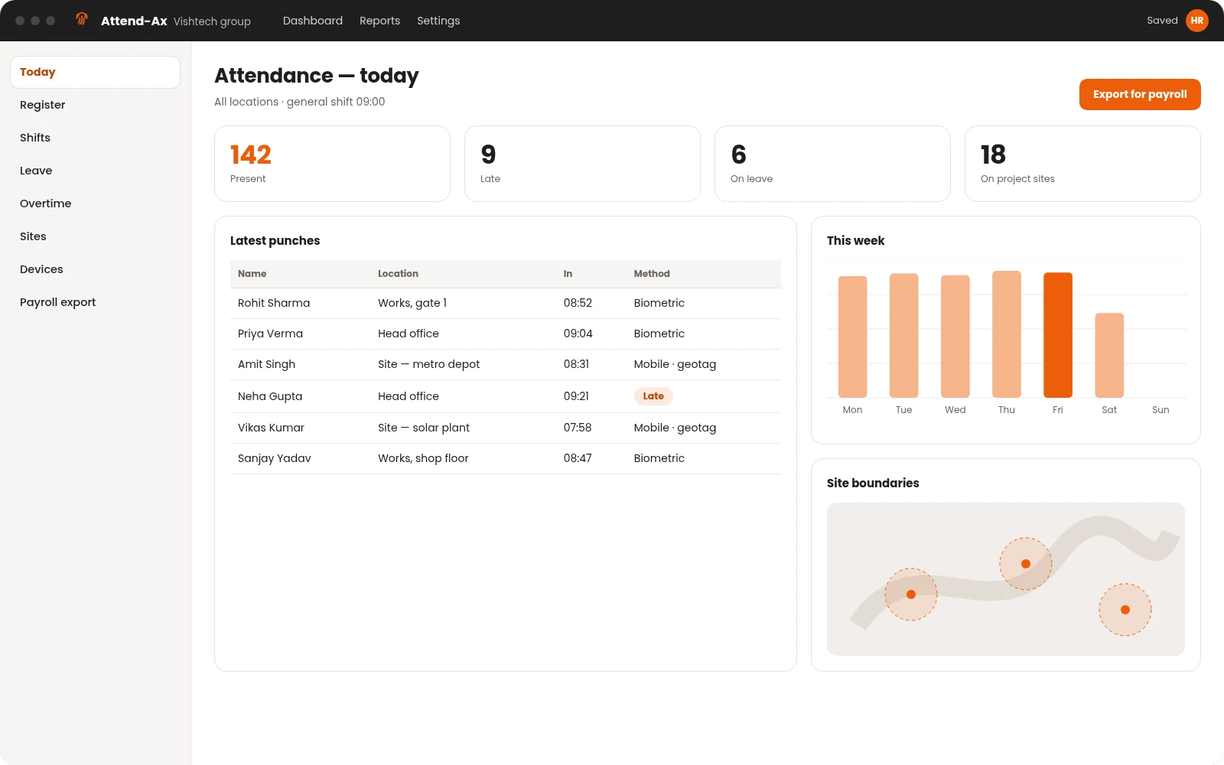This screenshot has height=765, width=1224.
Task: Click the 6 On leave card
Action: [x=832, y=164]
